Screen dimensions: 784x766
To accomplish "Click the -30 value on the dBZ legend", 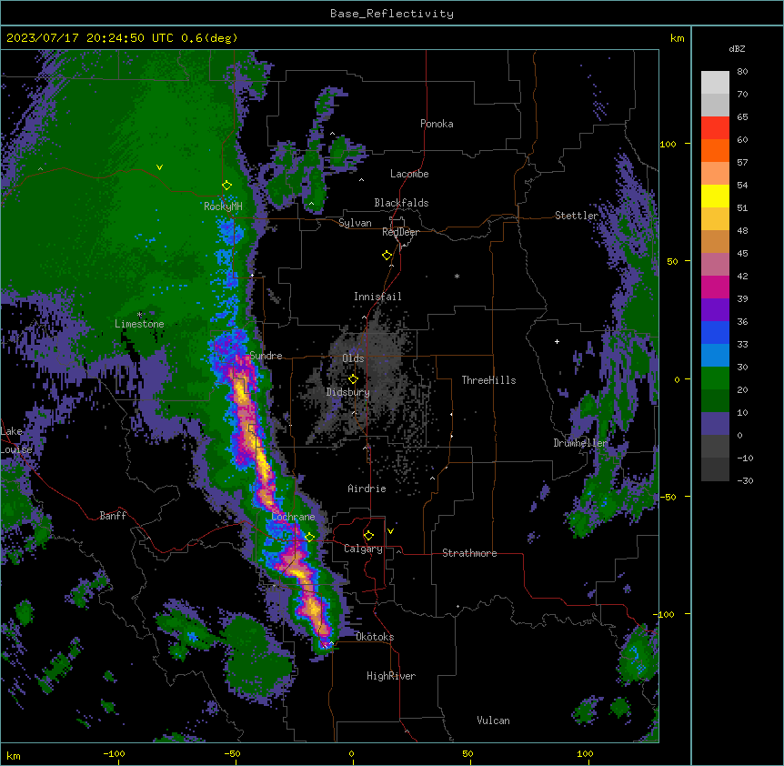I will [x=745, y=480].
